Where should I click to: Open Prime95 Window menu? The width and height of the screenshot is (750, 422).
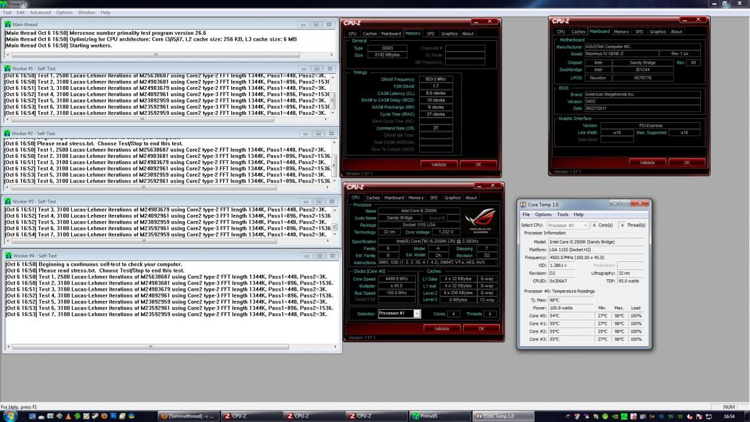pos(87,12)
